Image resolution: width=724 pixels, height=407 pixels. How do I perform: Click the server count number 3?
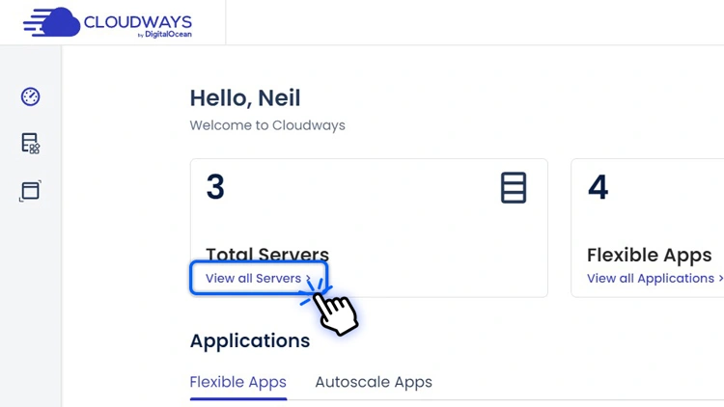tap(215, 187)
